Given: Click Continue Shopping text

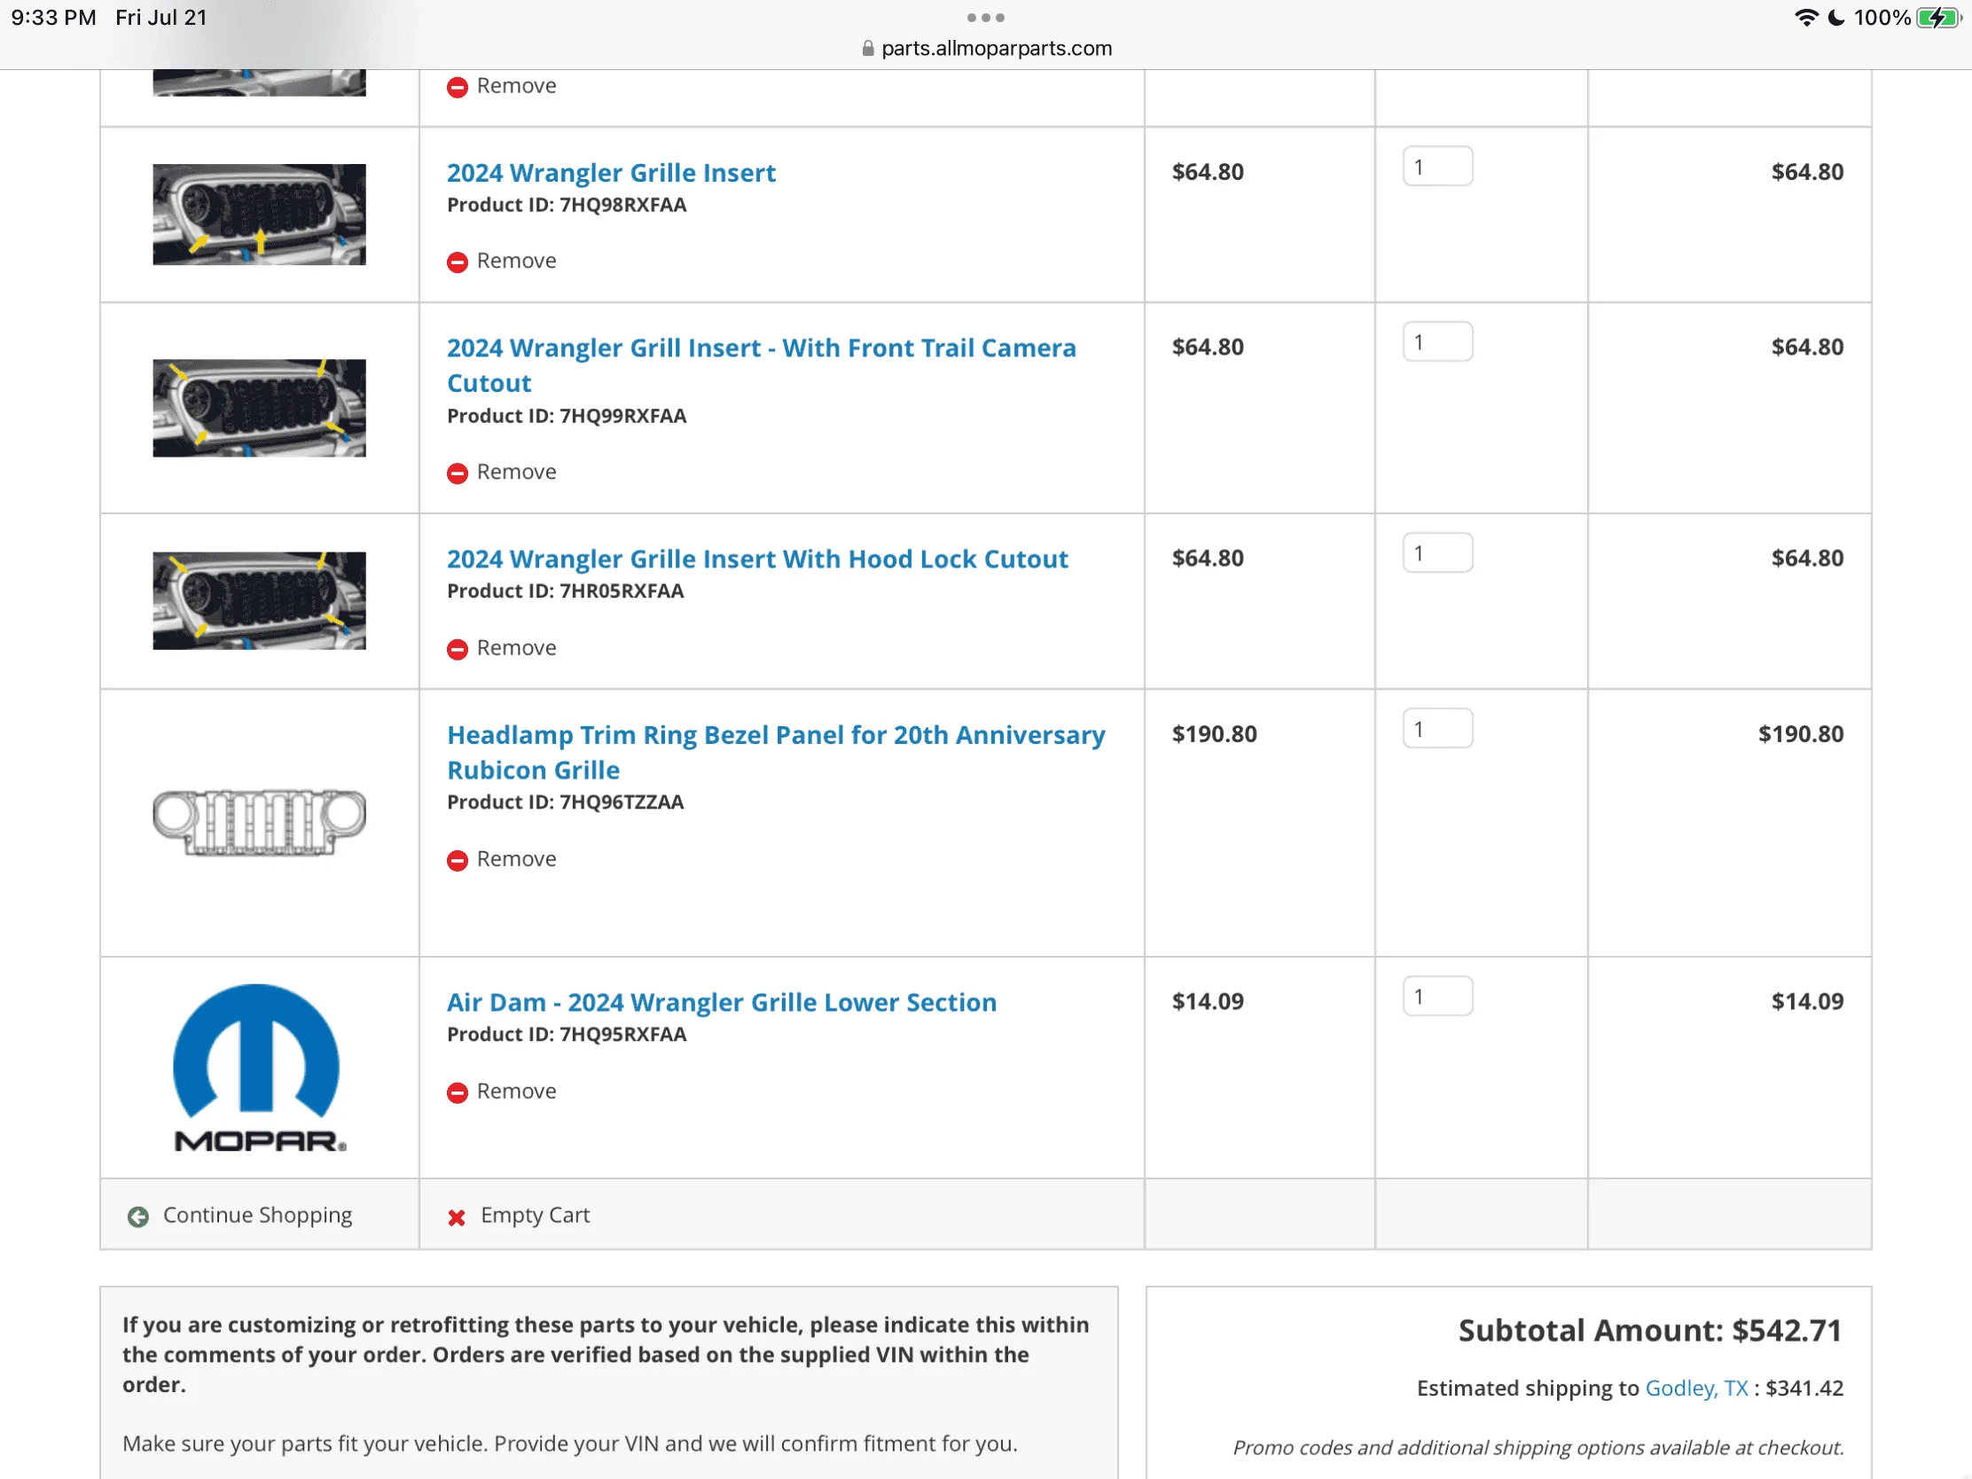Looking at the screenshot, I should point(258,1215).
